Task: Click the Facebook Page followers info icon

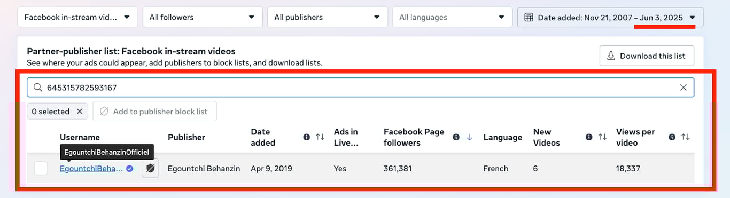Action: pyautogui.click(x=456, y=137)
